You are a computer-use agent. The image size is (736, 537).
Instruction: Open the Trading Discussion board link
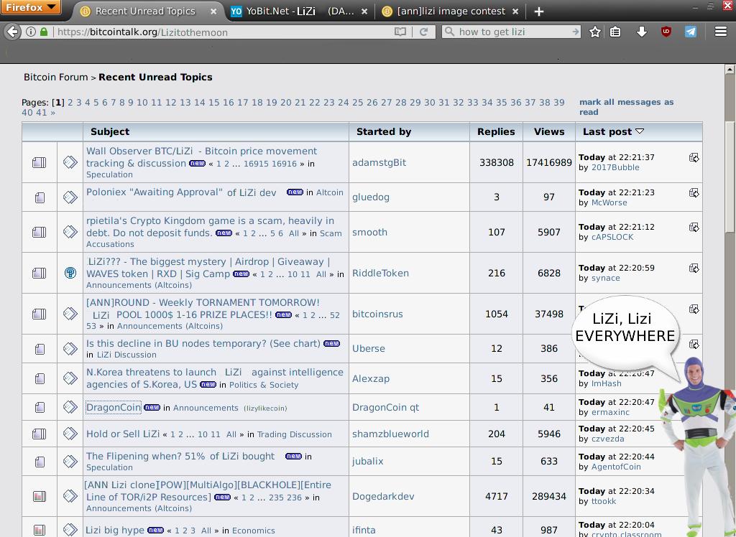pos(294,434)
